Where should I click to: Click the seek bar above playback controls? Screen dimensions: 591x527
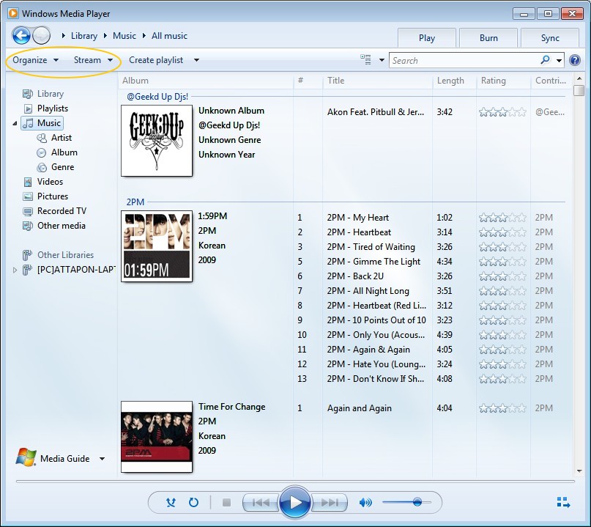click(295, 482)
